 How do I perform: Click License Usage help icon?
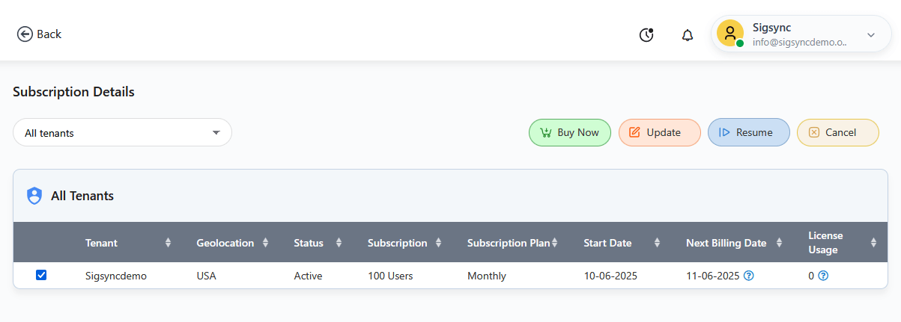pos(823,276)
